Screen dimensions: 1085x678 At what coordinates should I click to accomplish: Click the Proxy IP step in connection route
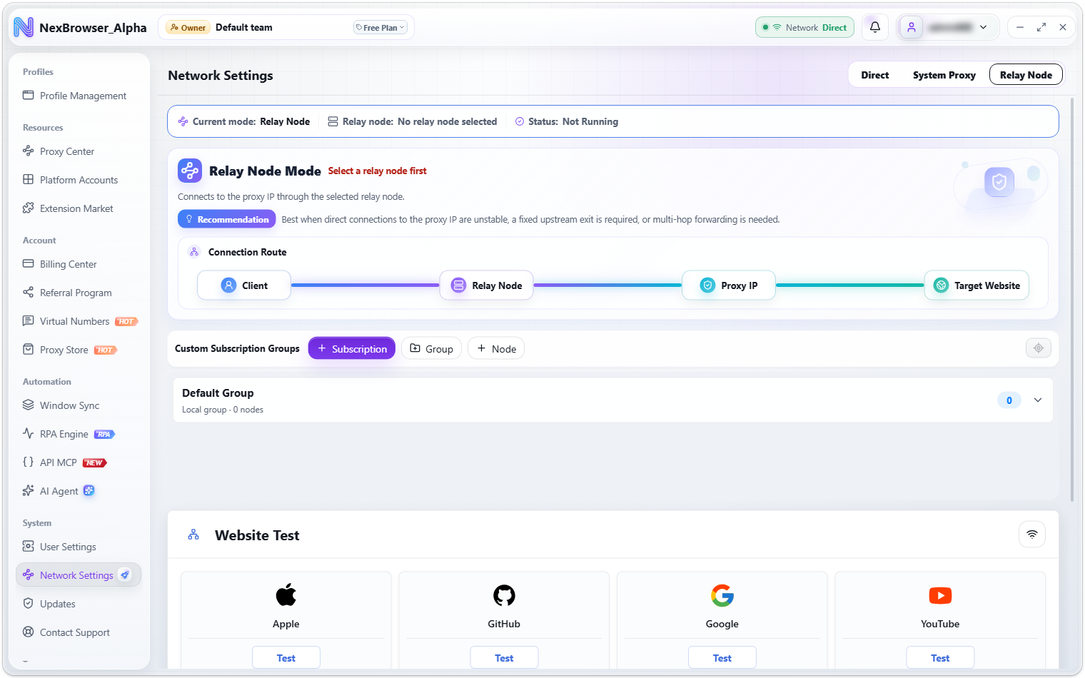pos(729,285)
